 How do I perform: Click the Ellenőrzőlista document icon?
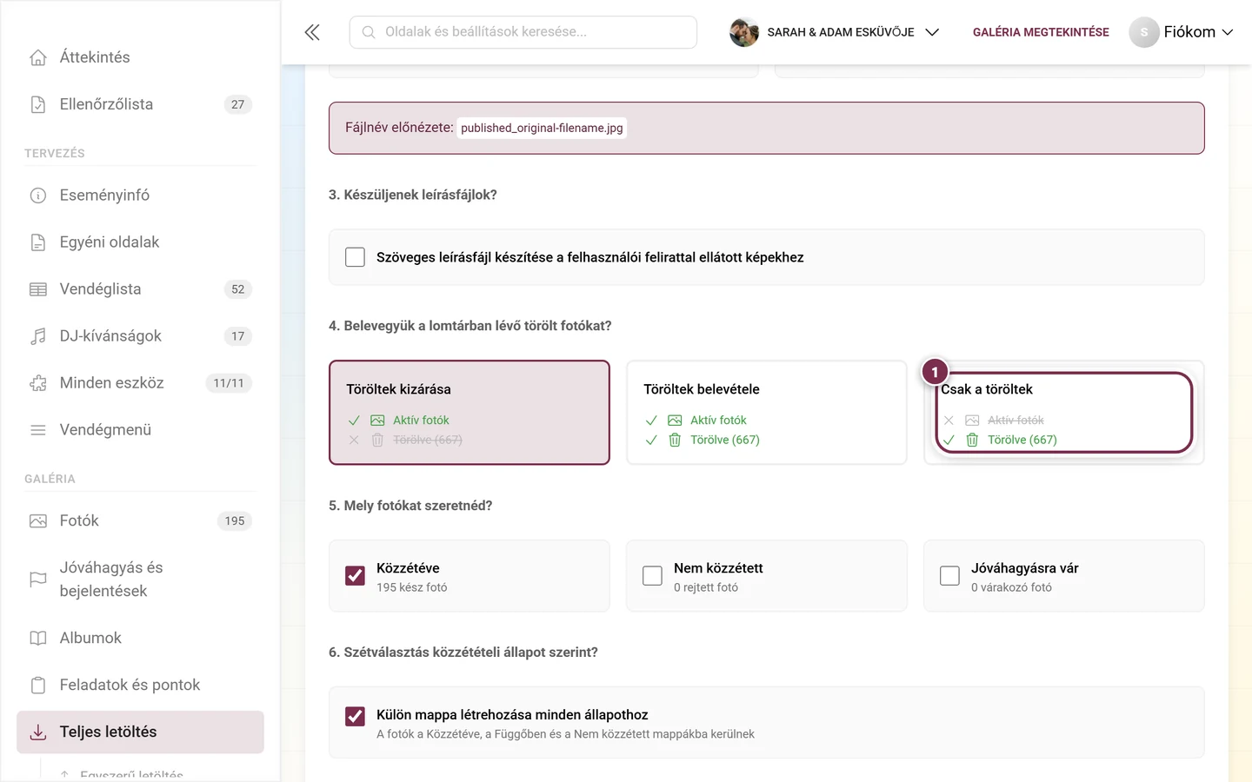tap(38, 104)
